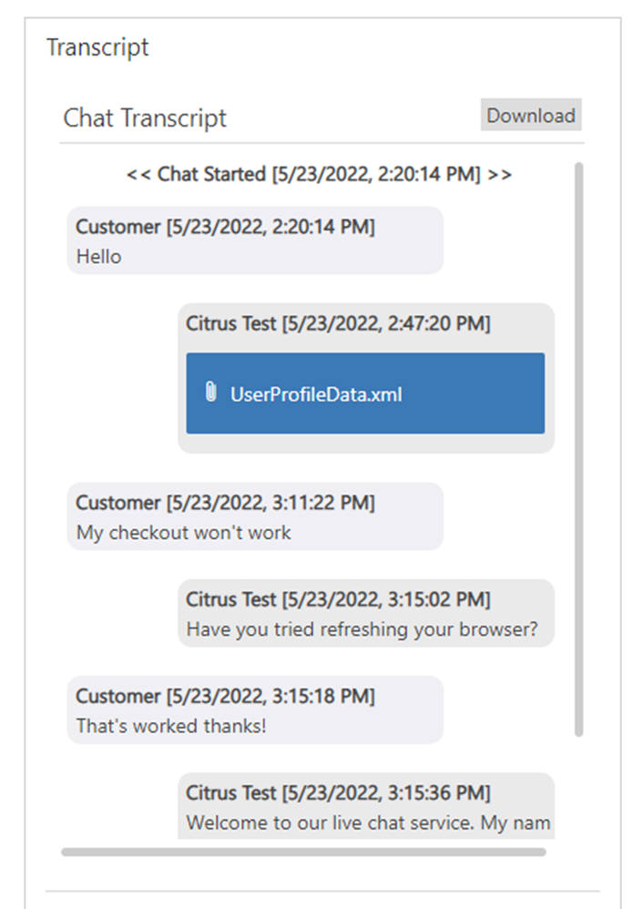Click the Transcript panel title
This screenshot has height=909, width=643.
click(97, 47)
